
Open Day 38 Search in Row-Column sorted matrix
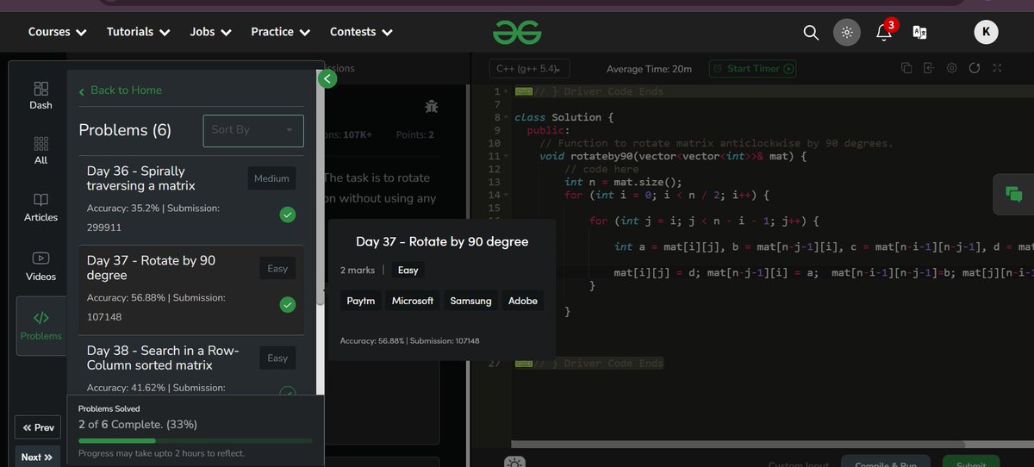[x=190, y=366]
